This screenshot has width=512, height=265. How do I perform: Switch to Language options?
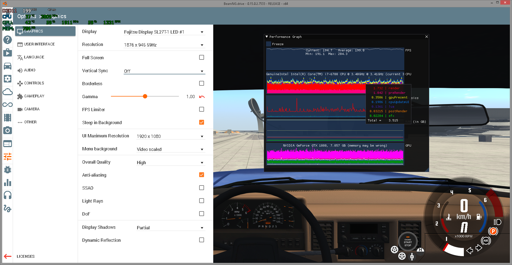click(x=45, y=57)
